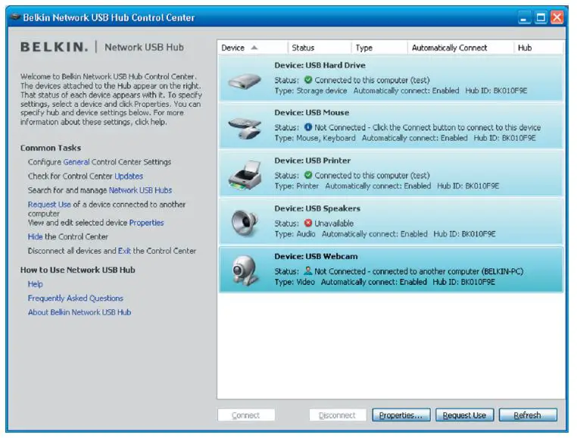Viewport: 577px width, 438px height.
Task: Click Request Use link in Common Tasks
Action: 49,205
